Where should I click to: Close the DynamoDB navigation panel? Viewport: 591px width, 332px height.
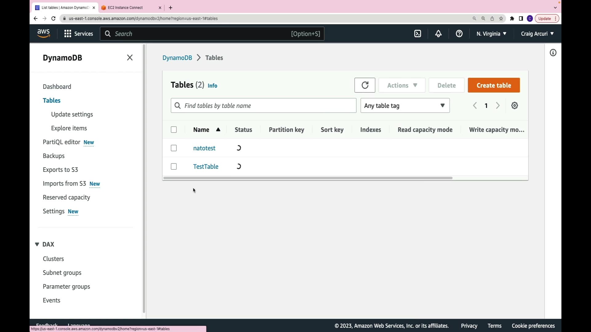[x=130, y=58]
